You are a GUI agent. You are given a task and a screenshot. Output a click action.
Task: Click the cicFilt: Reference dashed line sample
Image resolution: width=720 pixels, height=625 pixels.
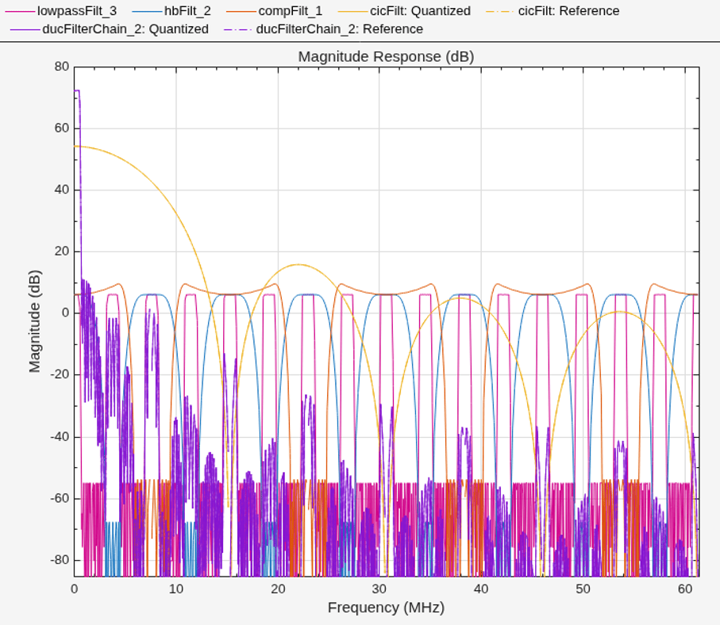tap(500, 11)
